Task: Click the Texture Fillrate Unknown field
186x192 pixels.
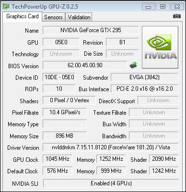Action: [154, 112]
